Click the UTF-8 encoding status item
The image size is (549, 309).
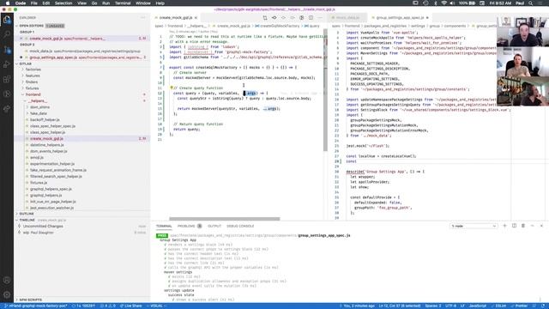pyautogui.click(x=449, y=306)
